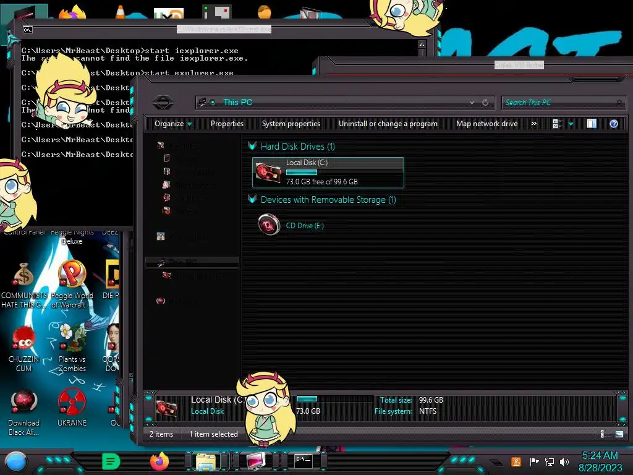Open the address bar history dropdown
The width and height of the screenshot is (633, 475).
(x=472, y=103)
